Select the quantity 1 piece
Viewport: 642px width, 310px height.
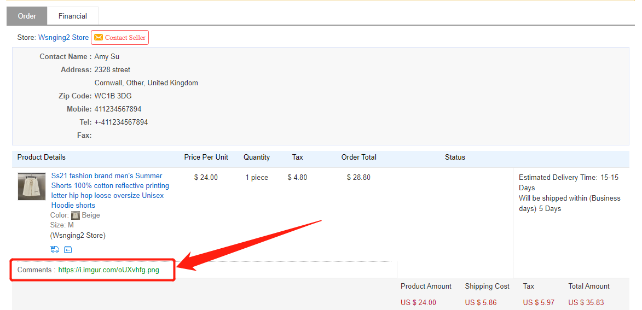[x=257, y=178]
